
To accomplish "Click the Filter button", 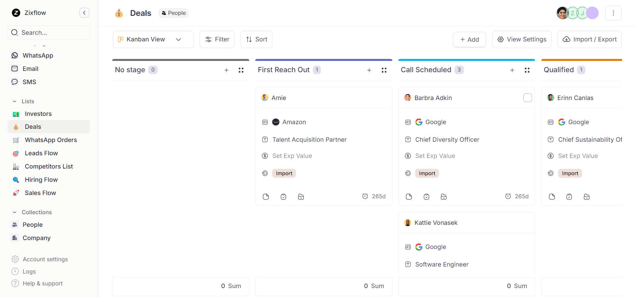I will (x=217, y=39).
